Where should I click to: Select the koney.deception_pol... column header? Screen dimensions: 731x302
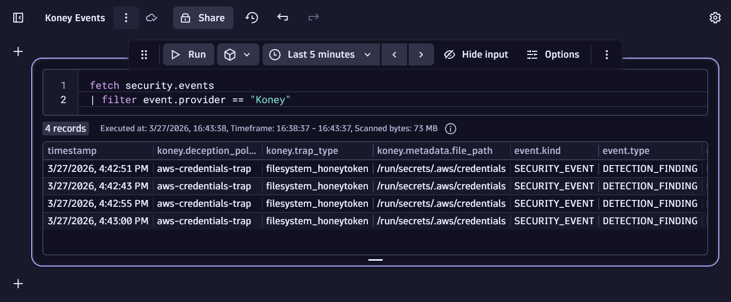(206, 151)
